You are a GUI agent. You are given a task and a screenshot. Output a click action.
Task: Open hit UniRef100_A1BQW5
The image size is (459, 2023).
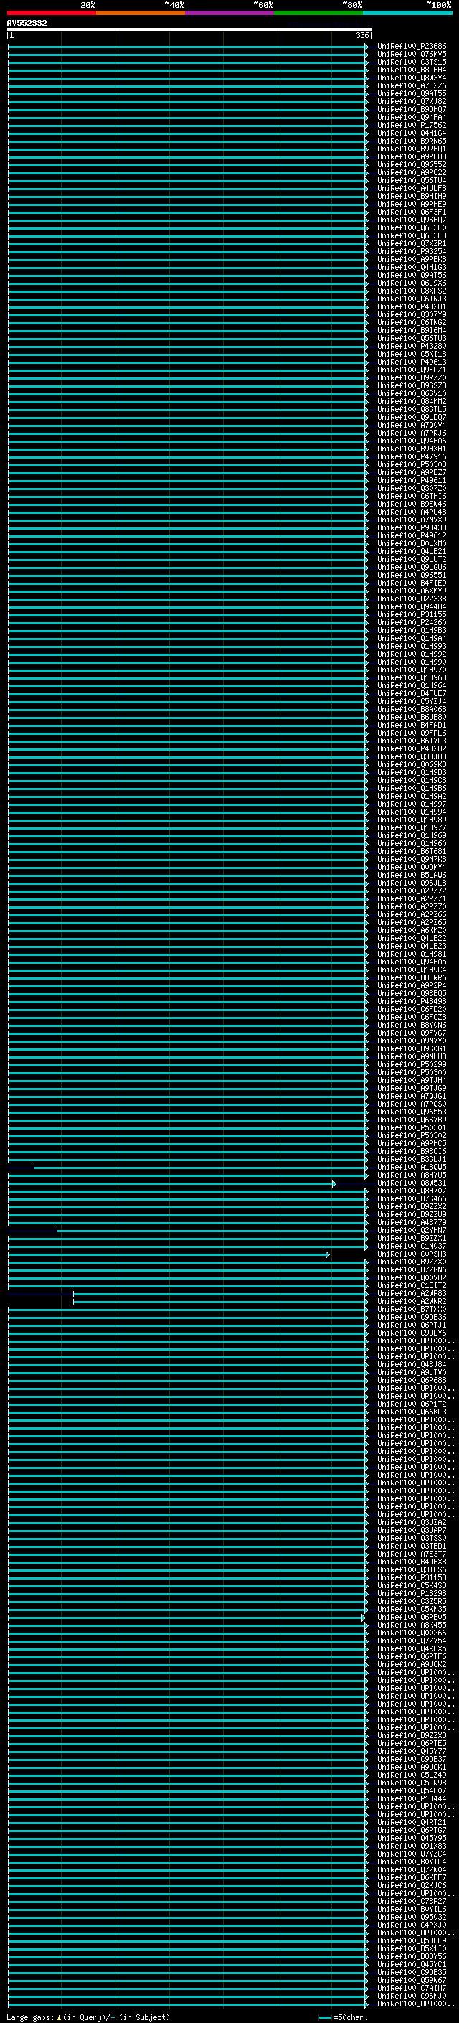pos(412,1167)
